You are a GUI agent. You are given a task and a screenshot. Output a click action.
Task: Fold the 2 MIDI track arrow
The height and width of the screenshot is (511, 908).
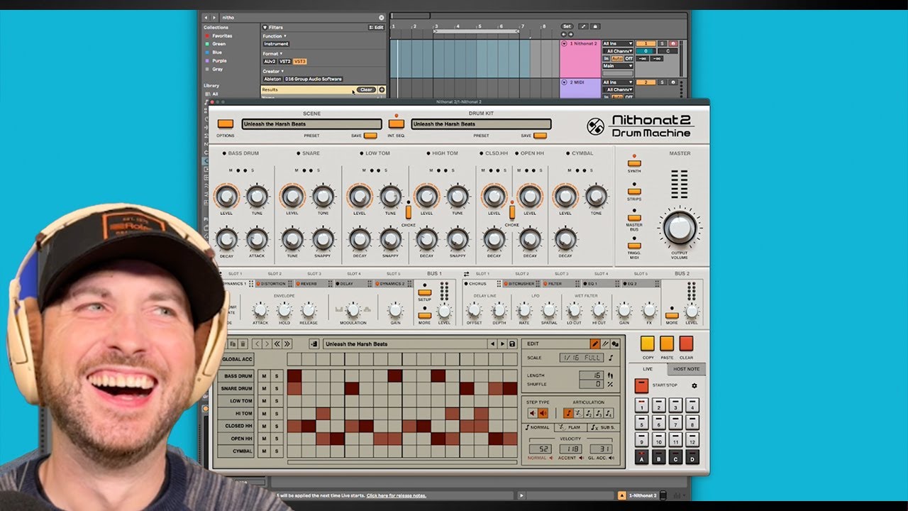pos(564,82)
